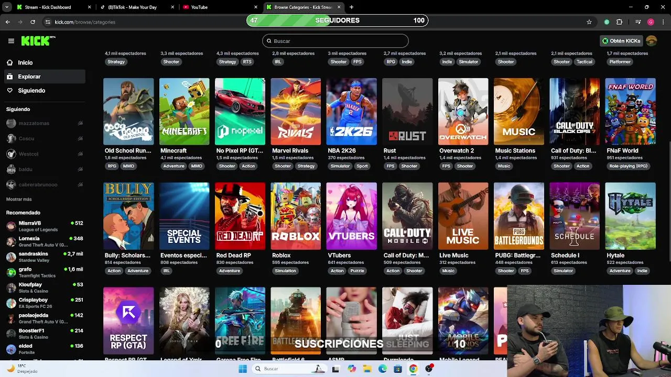Click the Explorar icon in sidebar
This screenshot has width=671, height=377.
tap(10, 76)
